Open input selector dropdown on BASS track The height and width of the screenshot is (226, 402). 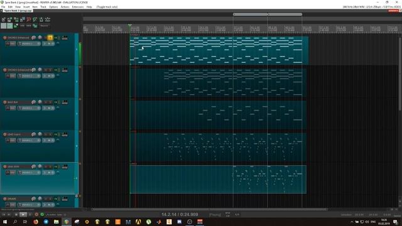29,108
